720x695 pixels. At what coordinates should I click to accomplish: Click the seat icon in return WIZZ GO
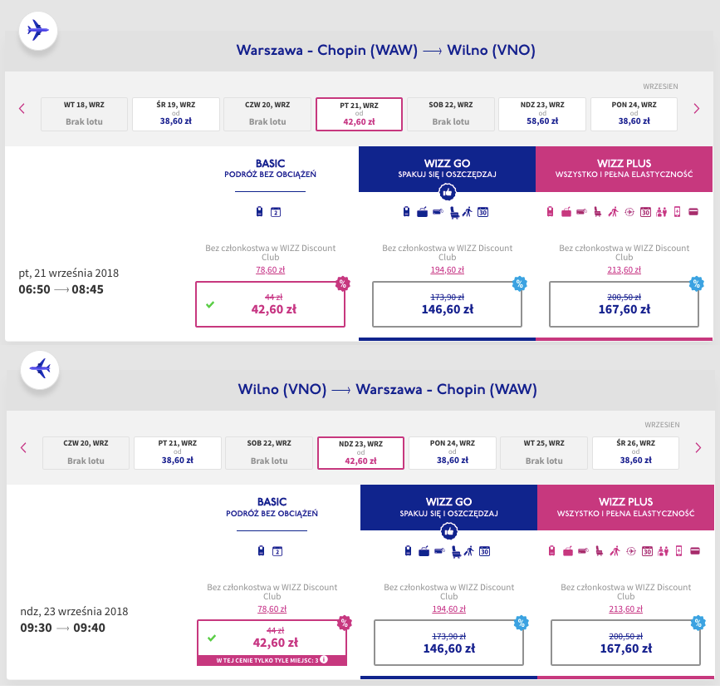tap(454, 550)
